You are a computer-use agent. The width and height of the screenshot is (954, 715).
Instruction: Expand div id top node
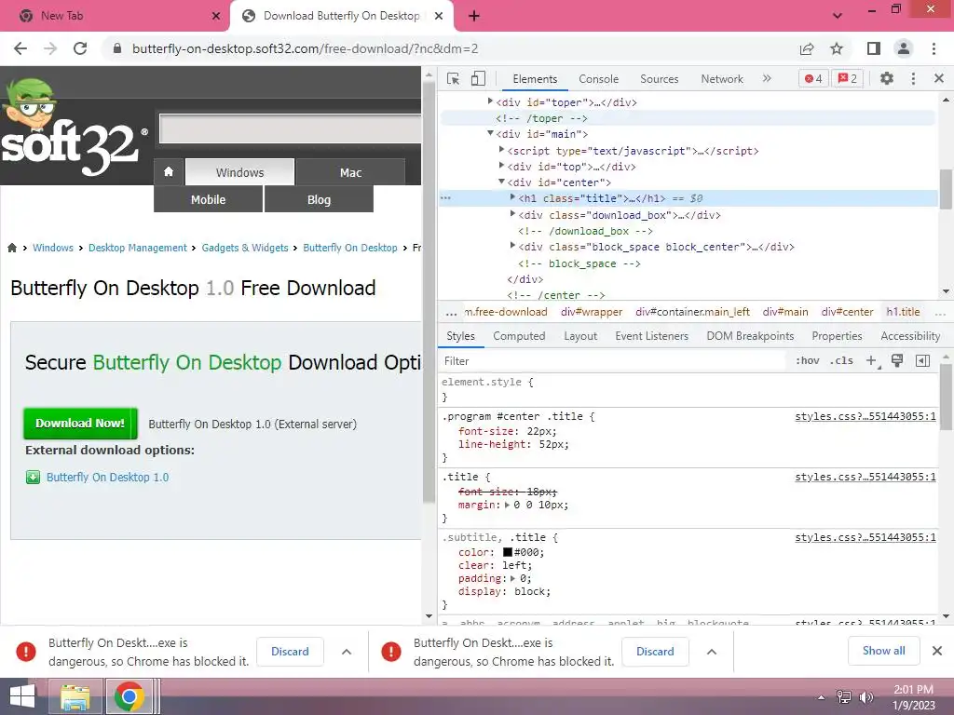[501, 166]
